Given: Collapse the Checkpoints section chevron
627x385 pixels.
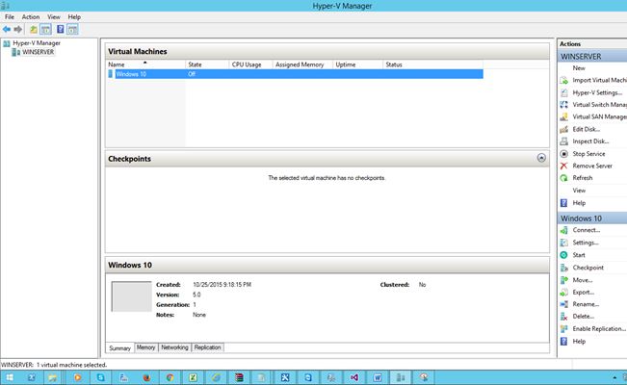Looking at the screenshot, I should [541, 158].
